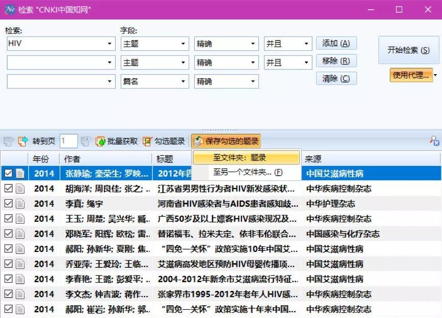
Task: Select title 河南省HIV感染者与AIDS患者感知歧
Action: (228, 204)
